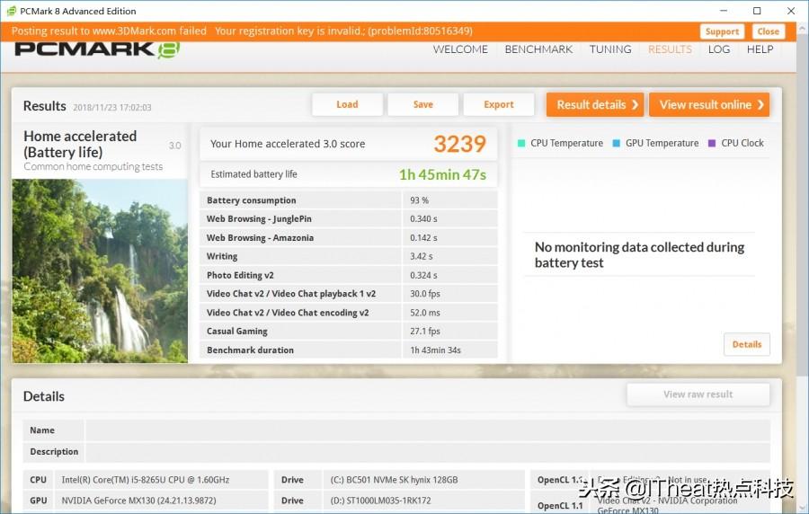This screenshot has width=809, height=514.
Task: Open the HELP tab
Action: click(760, 49)
